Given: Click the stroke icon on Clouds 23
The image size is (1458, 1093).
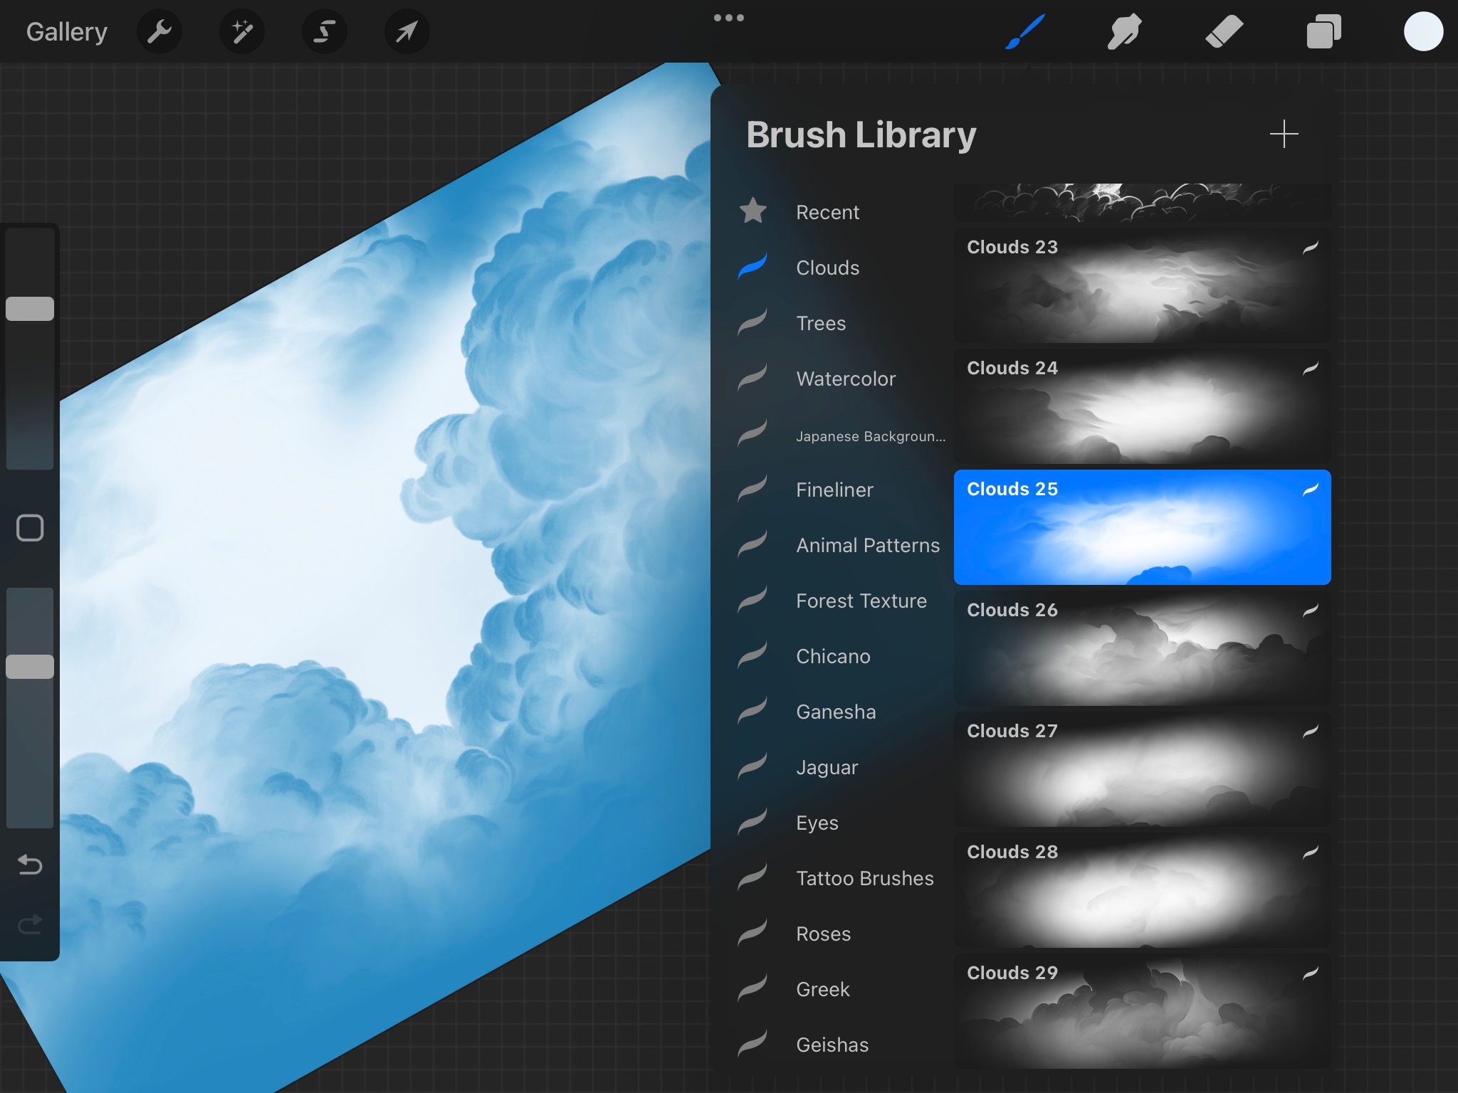Looking at the screenshot, I should click(1311, 247).
